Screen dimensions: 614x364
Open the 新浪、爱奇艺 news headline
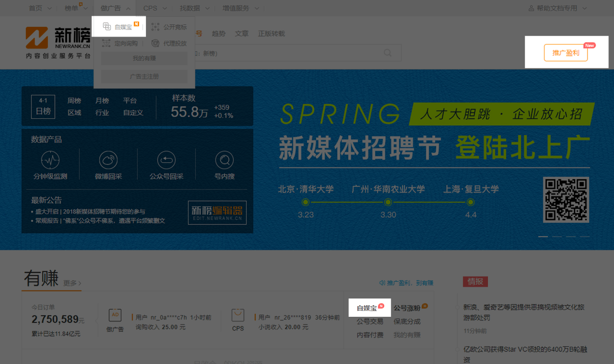(524, 312)
